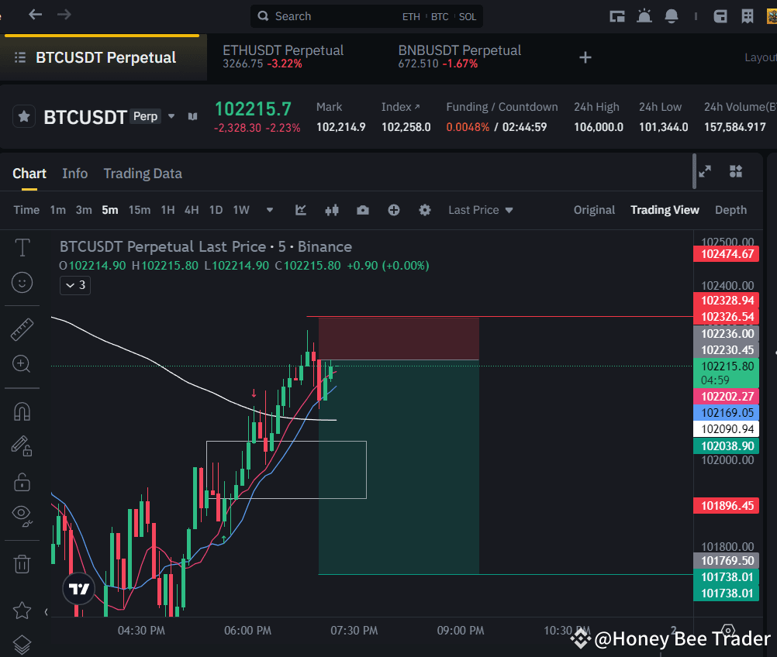Toggle favorite on BTCUSDT with the star
The image size is (777, 657).
click(23, 116)
